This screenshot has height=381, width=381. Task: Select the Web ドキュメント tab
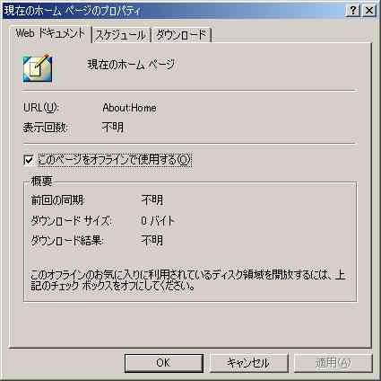[x=50, y=33]
